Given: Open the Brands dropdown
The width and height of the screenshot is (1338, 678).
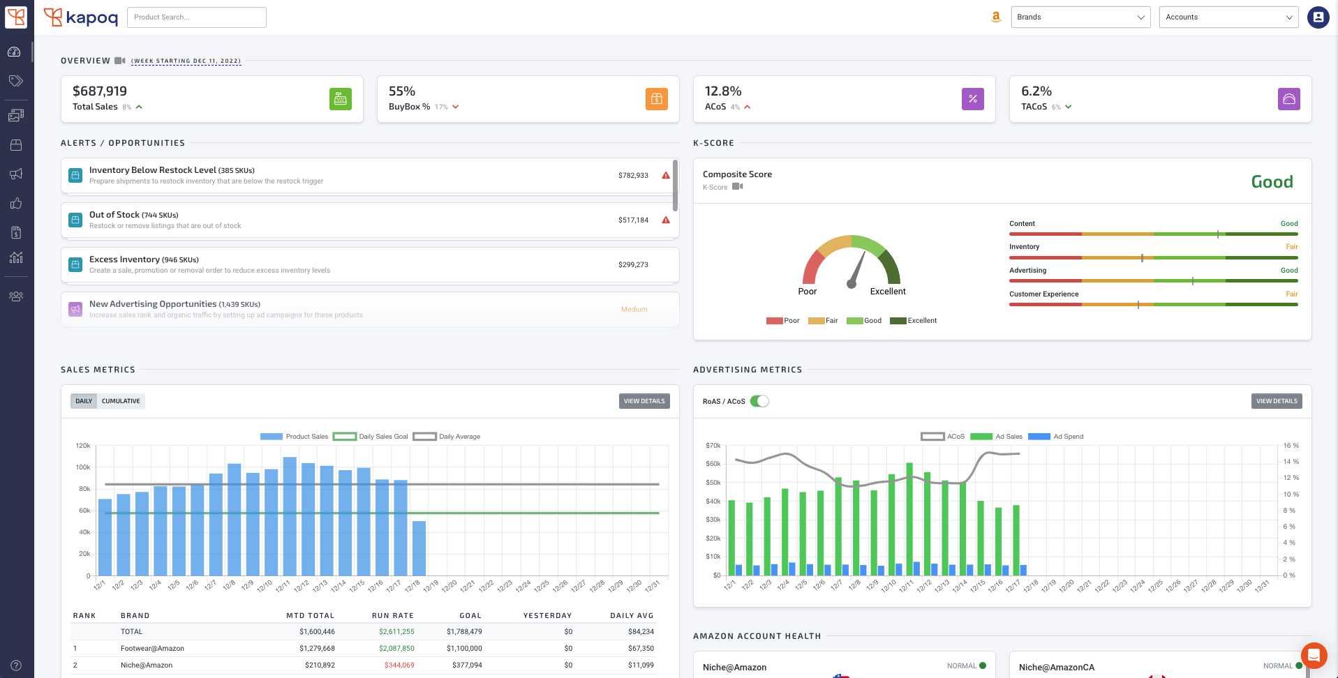Looking at the screenshot, I should coord(1080,17).
